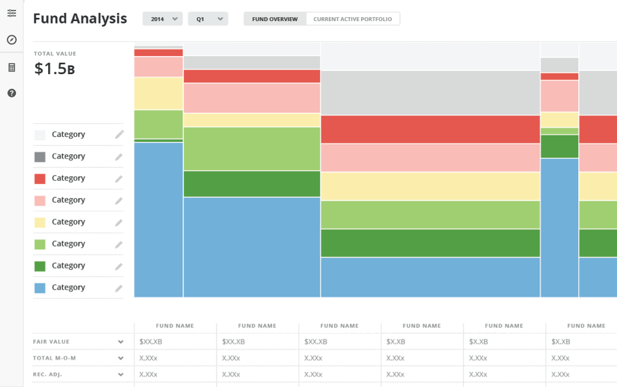Image resolution: width=617 pixels, height=387 pixels.
Task: Click the help question mark icon
Action: 12,93
